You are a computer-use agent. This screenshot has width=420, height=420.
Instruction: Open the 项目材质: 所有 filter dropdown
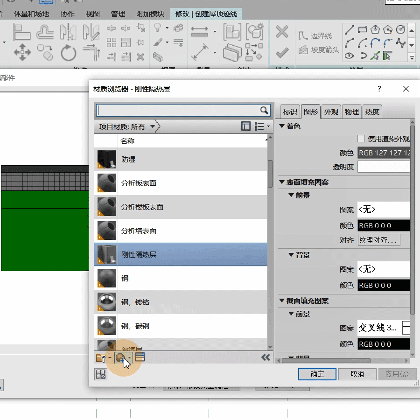[x=153, y=126]
